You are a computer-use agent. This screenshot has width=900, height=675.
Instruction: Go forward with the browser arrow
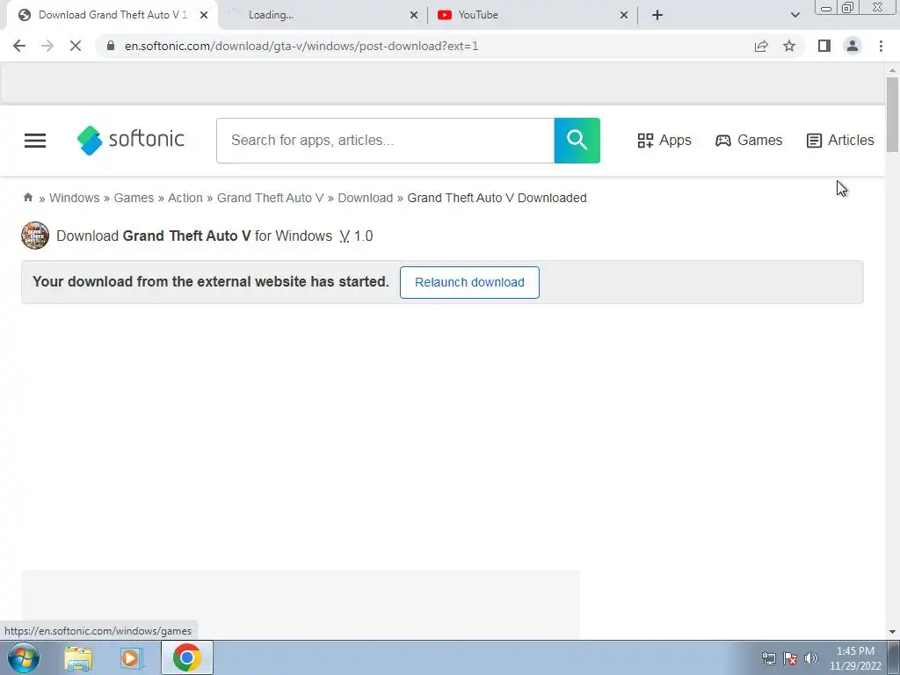point(47,46)
